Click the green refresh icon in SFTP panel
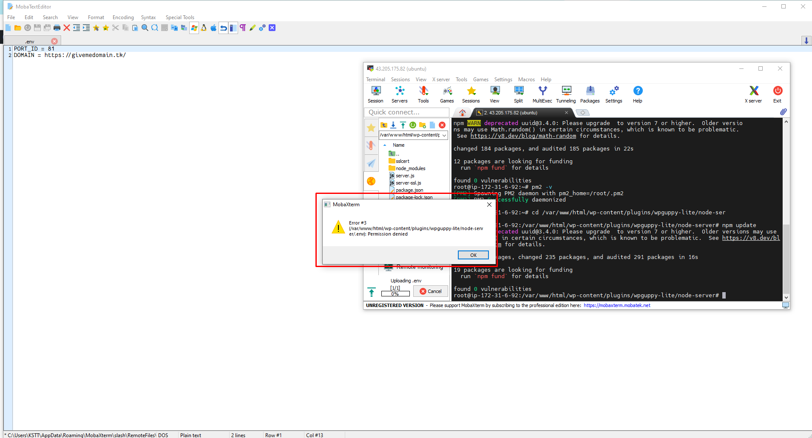The image size is (812, 438). pos(413,125)
